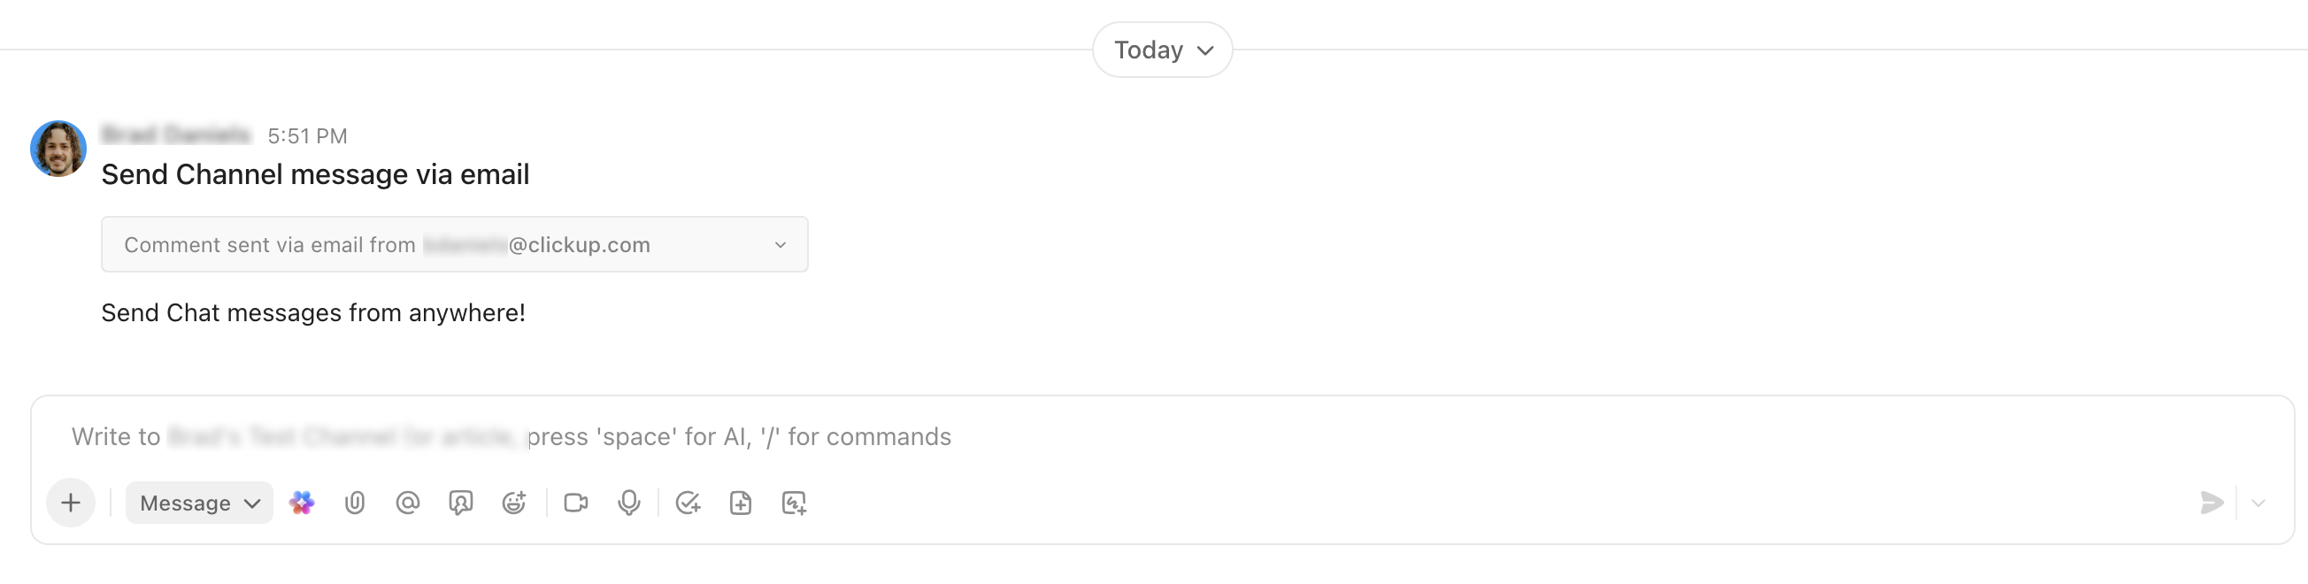Add an emoji to the message

[514, 503]
